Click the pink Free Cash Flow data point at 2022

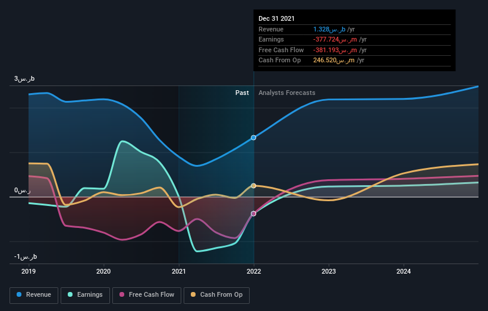pos(254,214)
